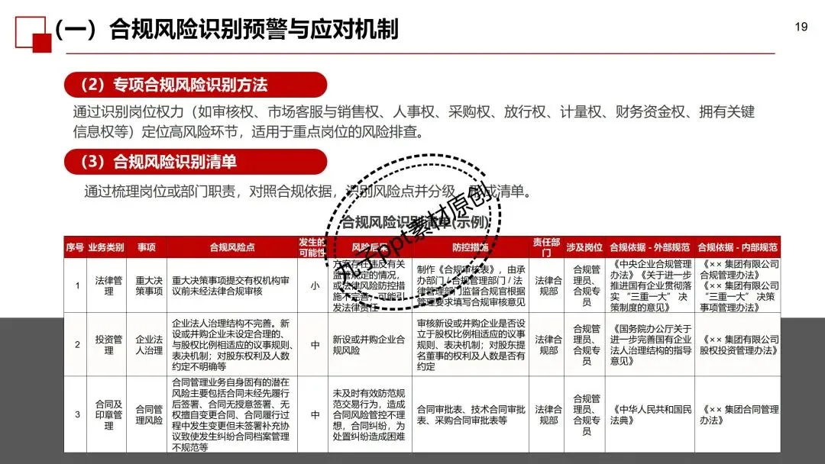Click 法律合规部 in the 投资管理 row

click(x=548, y=344)
